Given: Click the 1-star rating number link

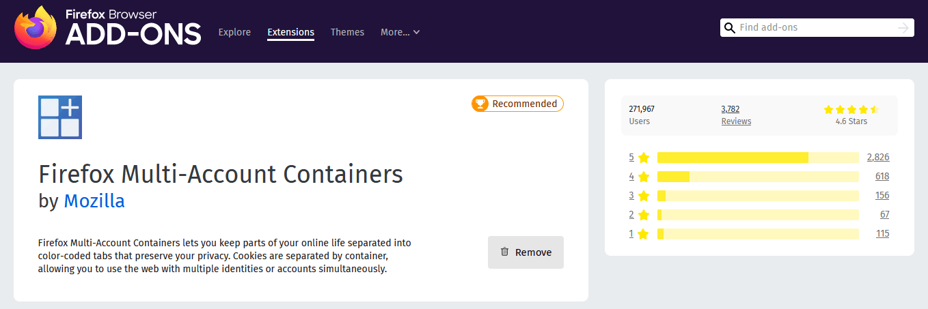Looking at the screenshot, I should click(x=631, y=234).
